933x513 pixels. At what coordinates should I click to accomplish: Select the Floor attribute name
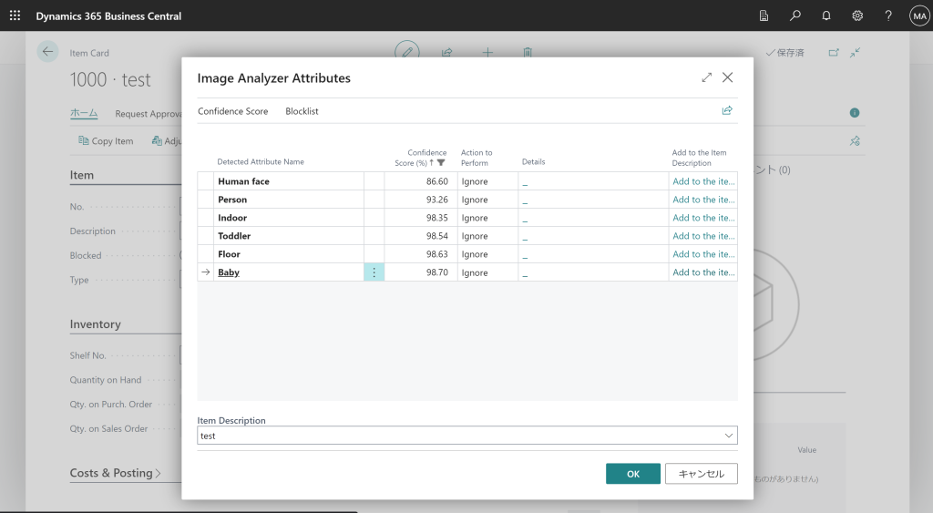point(229,254)
